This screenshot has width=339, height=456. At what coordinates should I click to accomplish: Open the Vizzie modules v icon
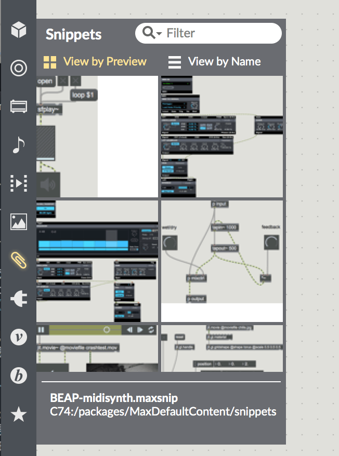tap(19, 337)
